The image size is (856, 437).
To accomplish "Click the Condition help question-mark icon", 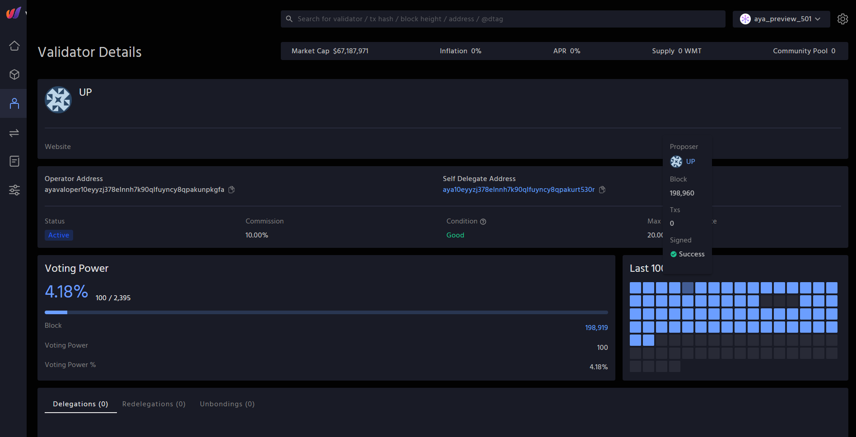I will coord(483,221).
